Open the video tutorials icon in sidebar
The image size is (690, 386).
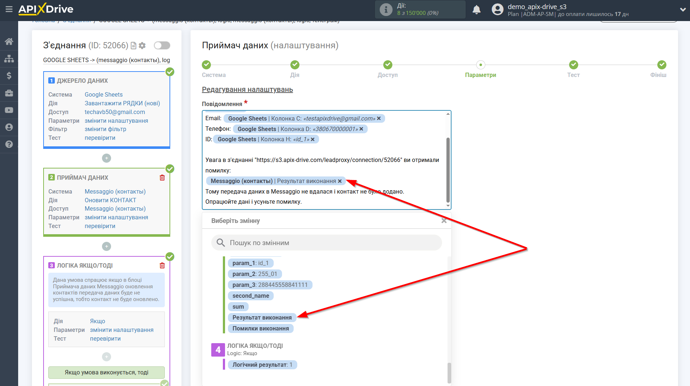point(9,110)
